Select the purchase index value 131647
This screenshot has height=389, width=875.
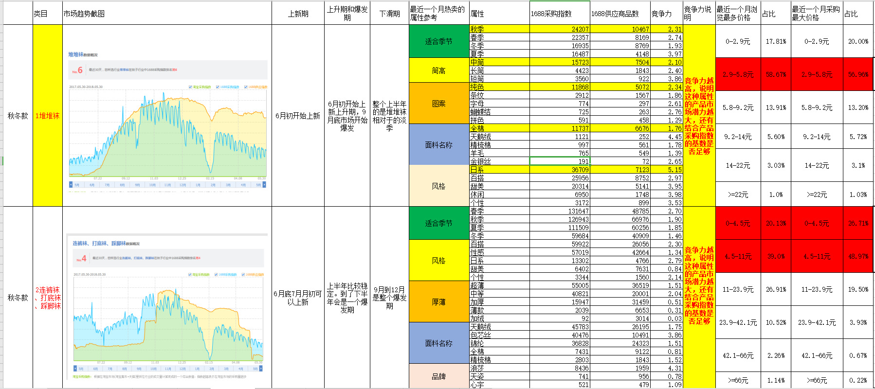pyautogui.click(x=560, y=211)
